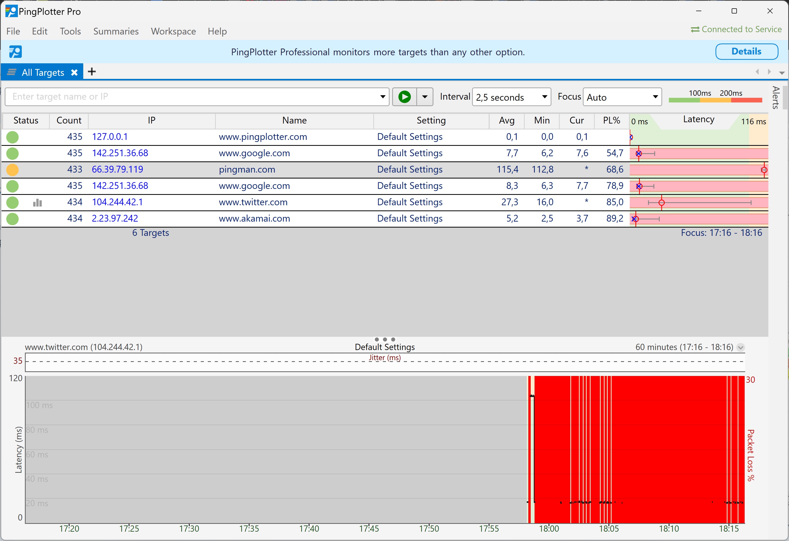Click the orange status dot for pingman.com
Image resolution: width=789 pixels, height=541 pixels.
click(12, 170)
